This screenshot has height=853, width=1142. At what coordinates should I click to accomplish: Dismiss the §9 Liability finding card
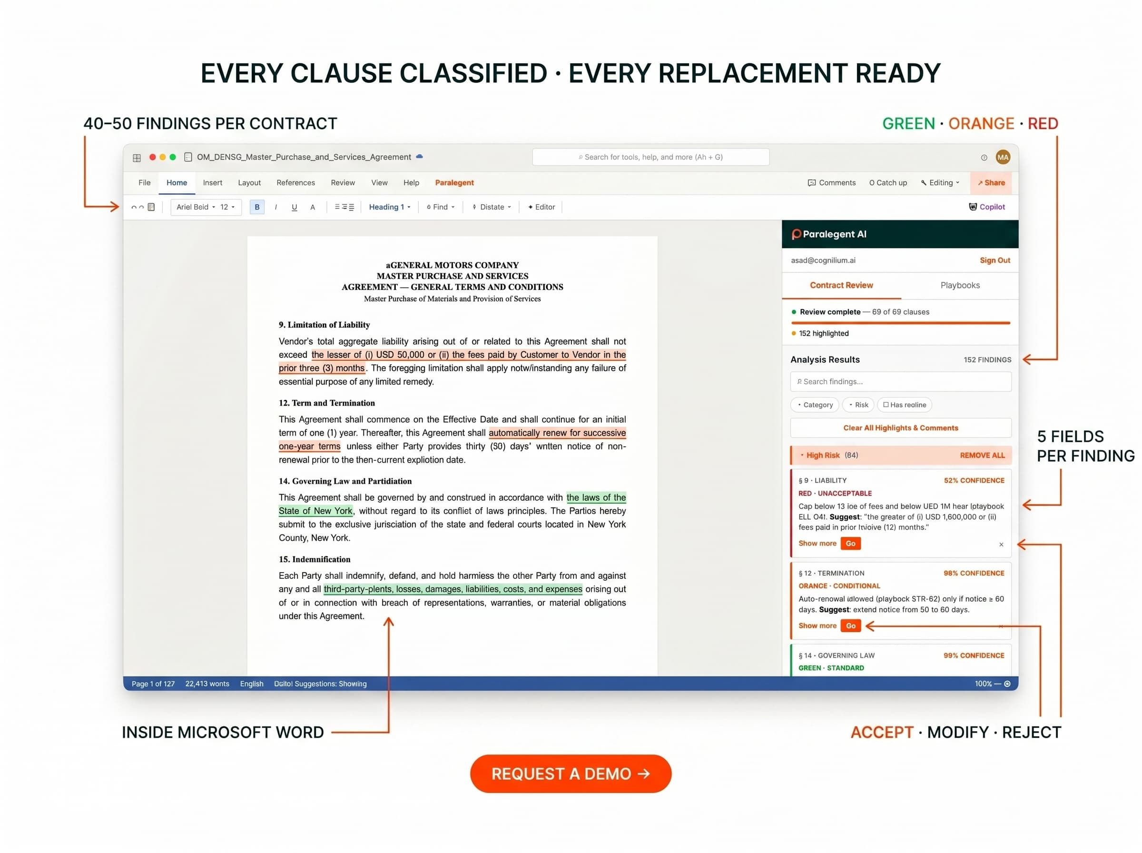point(1001,545)
